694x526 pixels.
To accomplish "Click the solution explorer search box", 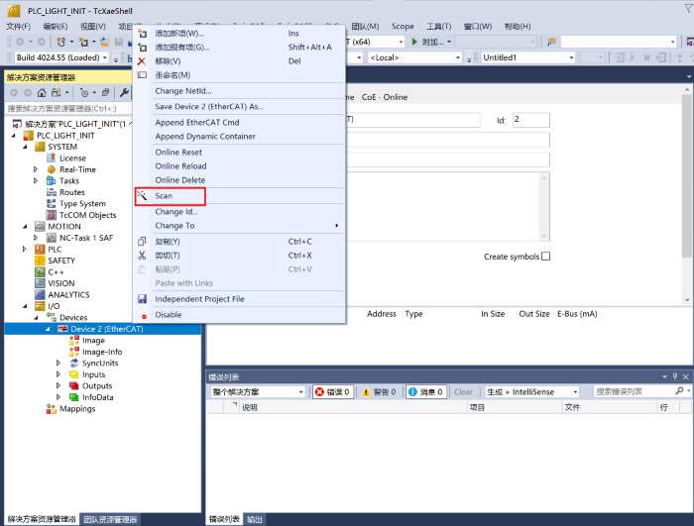I will pyautogui.click(x=68, y=108).
